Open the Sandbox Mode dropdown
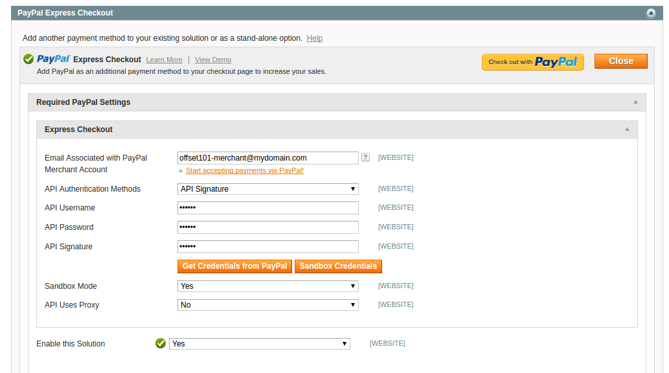Image resolution: width=669 pixels, height=373 pixels. 267,286
